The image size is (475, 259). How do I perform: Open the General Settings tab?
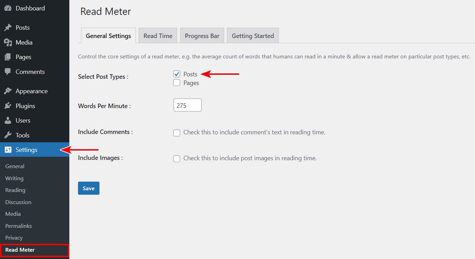108,36
